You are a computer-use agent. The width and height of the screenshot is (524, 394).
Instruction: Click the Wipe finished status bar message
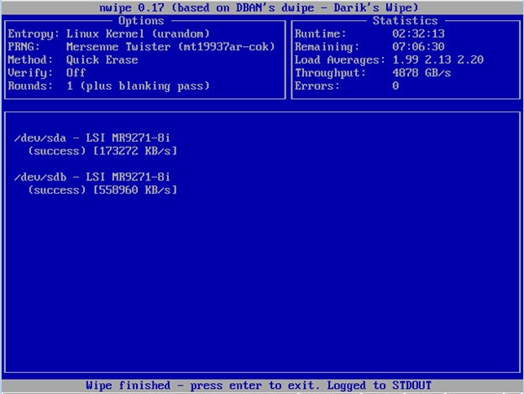pyautogui.click(x=259, y=386)
